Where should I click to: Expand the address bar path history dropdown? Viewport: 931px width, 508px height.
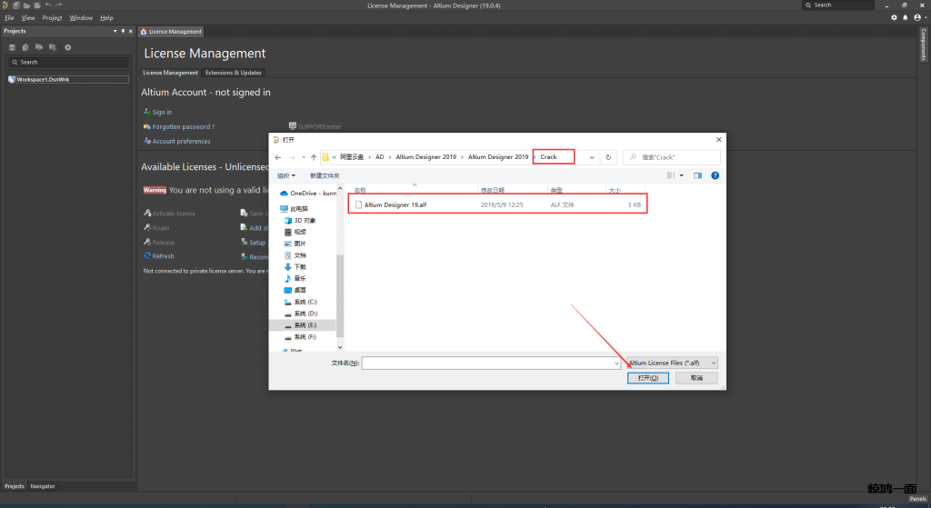coord(592,157)
